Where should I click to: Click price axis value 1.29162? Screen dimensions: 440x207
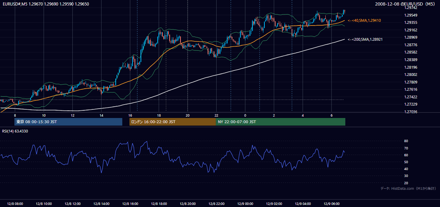pos(411,30)
